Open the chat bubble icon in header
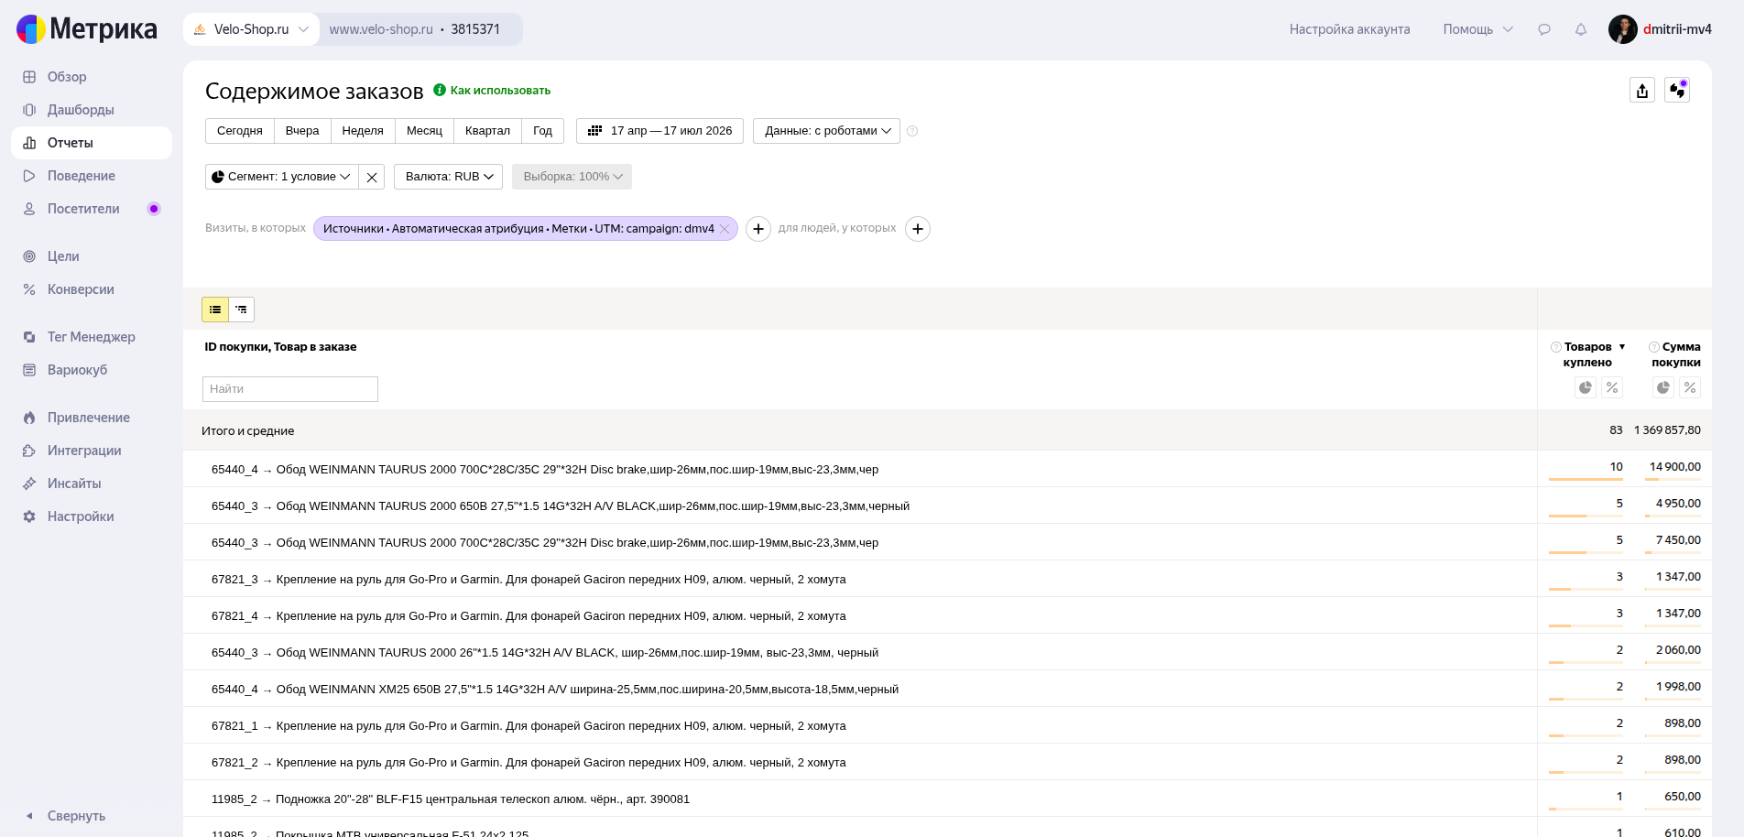The height and width of the screenshot is (837, 1744). 1544,29
